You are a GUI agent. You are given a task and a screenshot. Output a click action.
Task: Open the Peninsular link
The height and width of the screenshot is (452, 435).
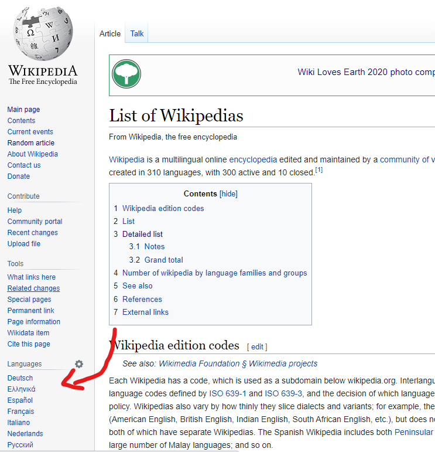pos(414,433)
